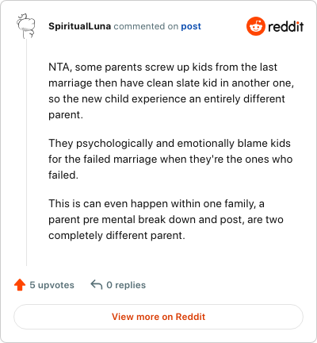This screenshot has width=317, height=343.
Task: Open the blue "post" link
Action: pyautogui.click(x=191, y=26)
